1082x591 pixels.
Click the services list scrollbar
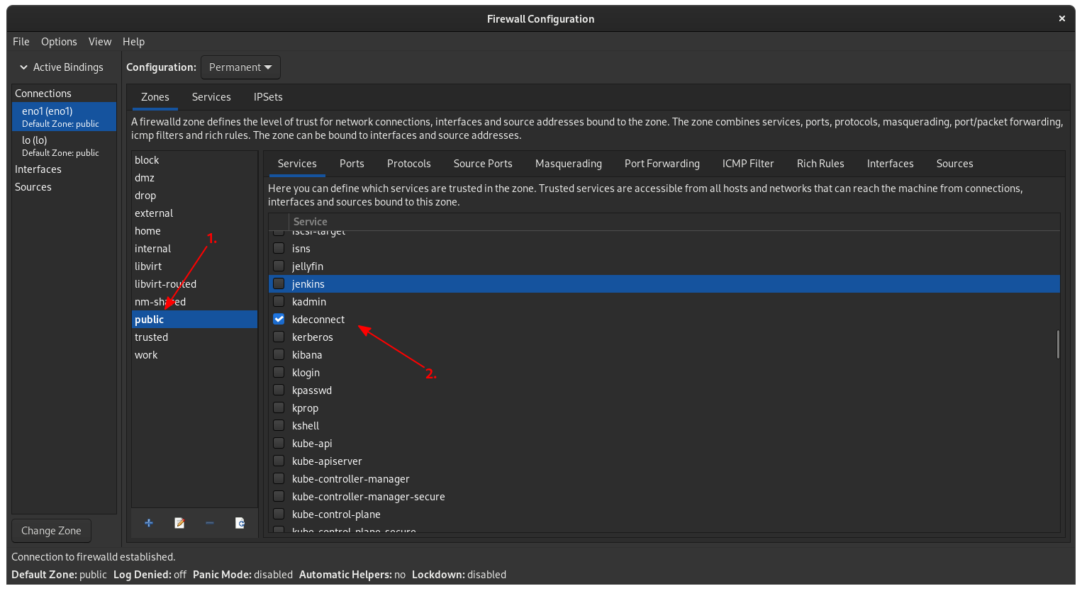[1057, 344]
